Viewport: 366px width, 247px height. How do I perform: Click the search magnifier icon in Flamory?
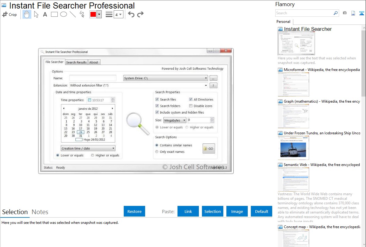coord(335,13)
